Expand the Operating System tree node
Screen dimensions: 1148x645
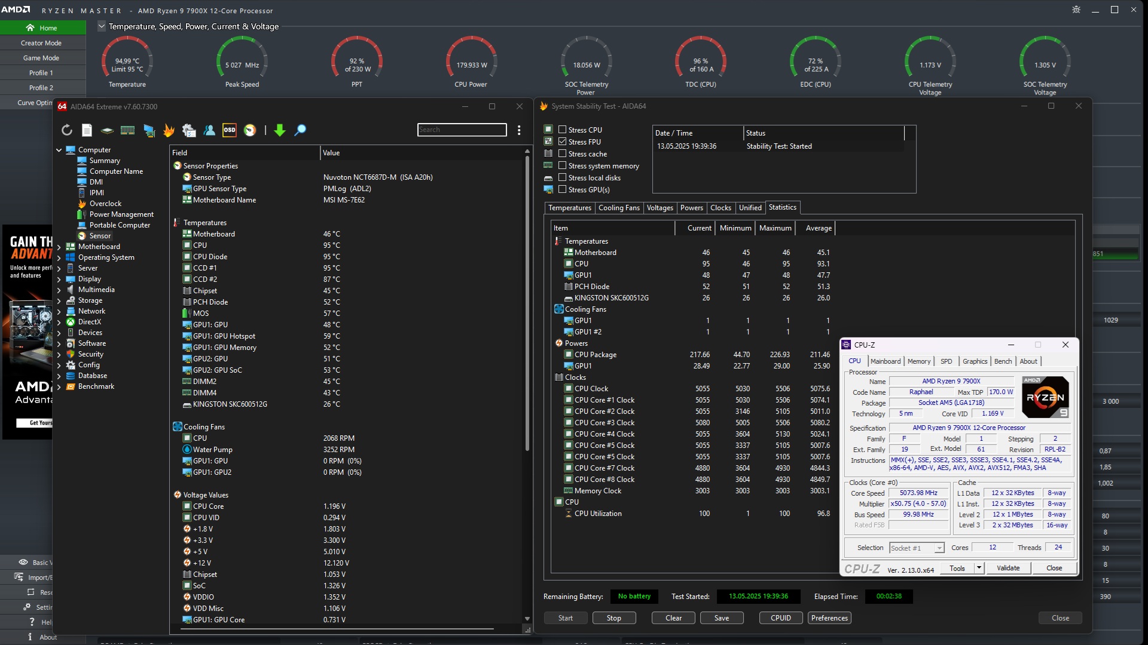click(x=59, y=257)
